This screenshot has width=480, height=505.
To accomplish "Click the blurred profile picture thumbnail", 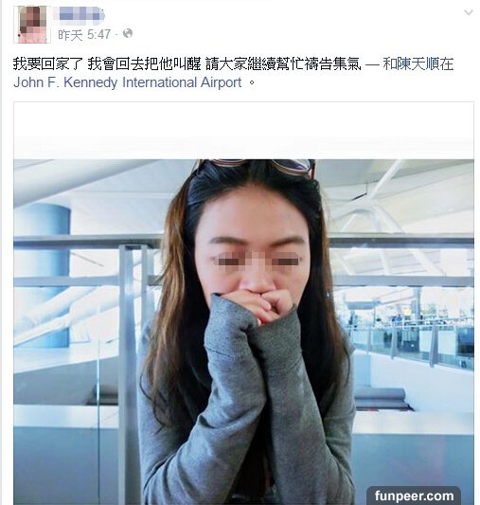I will pyautogui.click(x=32, y=25).
